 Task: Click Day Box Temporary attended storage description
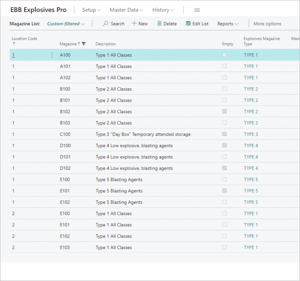pyautogui.click(x=143, y=134)
